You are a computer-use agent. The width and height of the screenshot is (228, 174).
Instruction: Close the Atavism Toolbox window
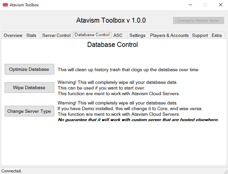[x=220, y=5]
